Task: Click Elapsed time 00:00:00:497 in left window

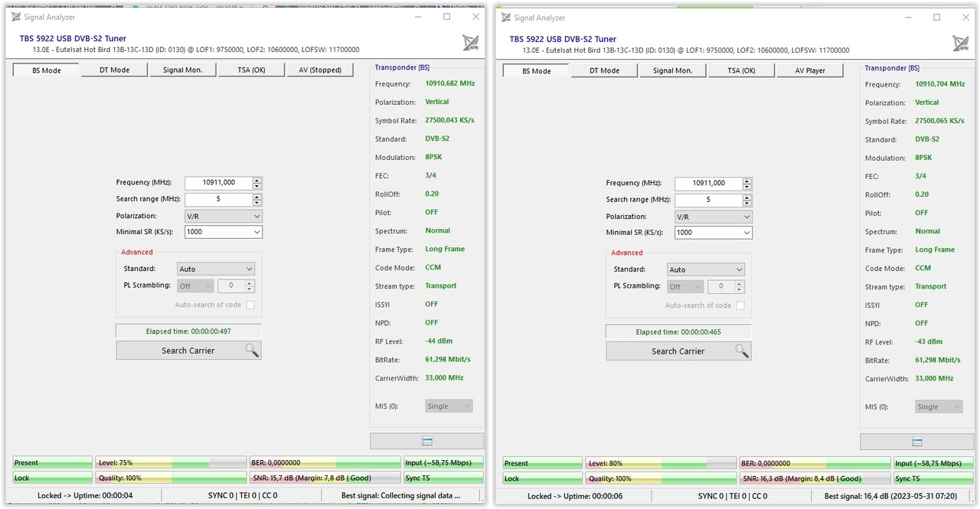Action: tap(188, 331)
